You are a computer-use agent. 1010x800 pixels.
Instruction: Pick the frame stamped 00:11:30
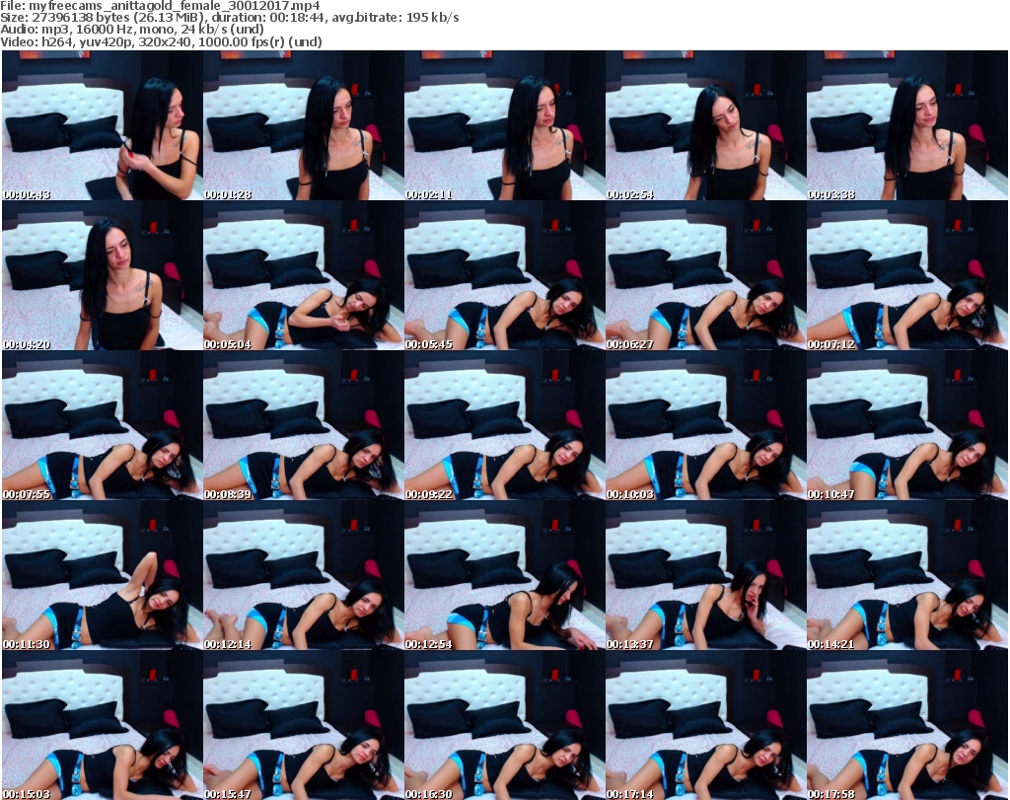103,574
